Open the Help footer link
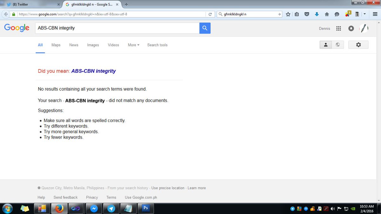The height and width of the screenshot is (214, 381). pyautogui.click(x=41, y=197)
